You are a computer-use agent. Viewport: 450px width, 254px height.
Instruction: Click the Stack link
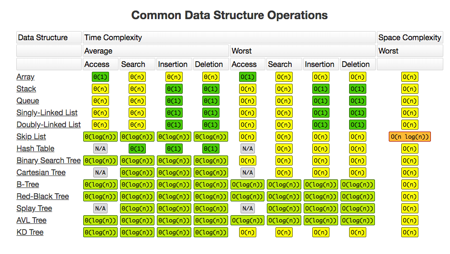coord(26,88)
